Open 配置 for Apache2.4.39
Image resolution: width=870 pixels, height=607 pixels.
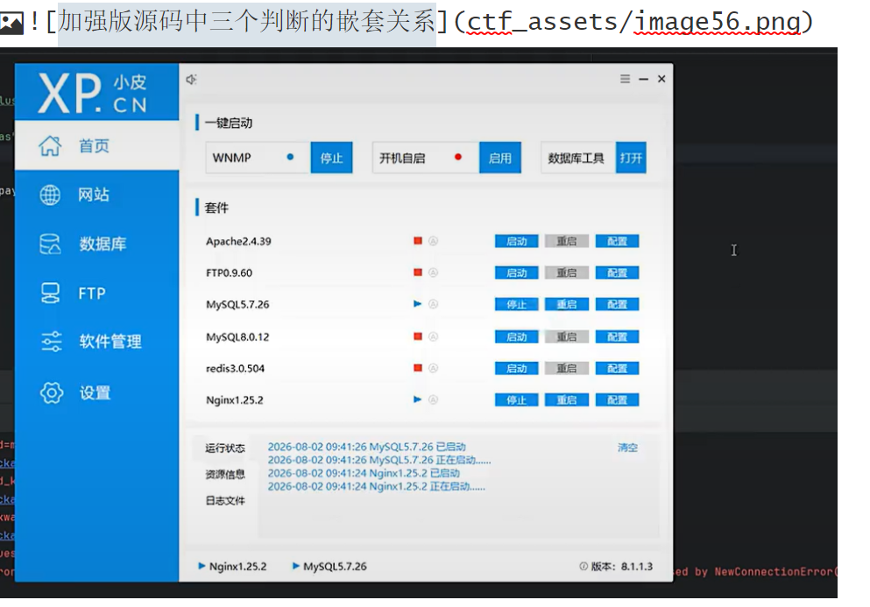tap(617, 242)
